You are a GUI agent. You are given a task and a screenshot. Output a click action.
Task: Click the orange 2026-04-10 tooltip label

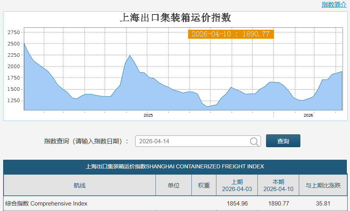(x=230, y=34)
